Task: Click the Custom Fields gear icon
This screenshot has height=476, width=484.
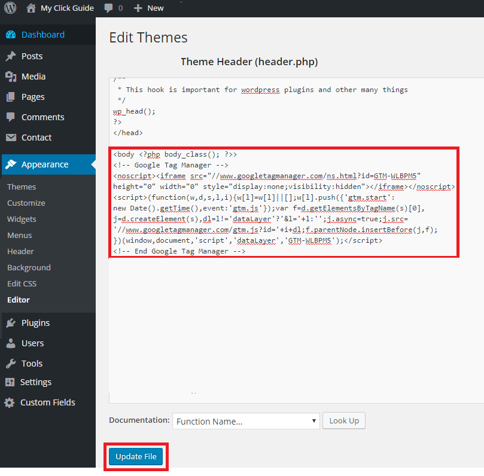Action: (x=10, y=402)
